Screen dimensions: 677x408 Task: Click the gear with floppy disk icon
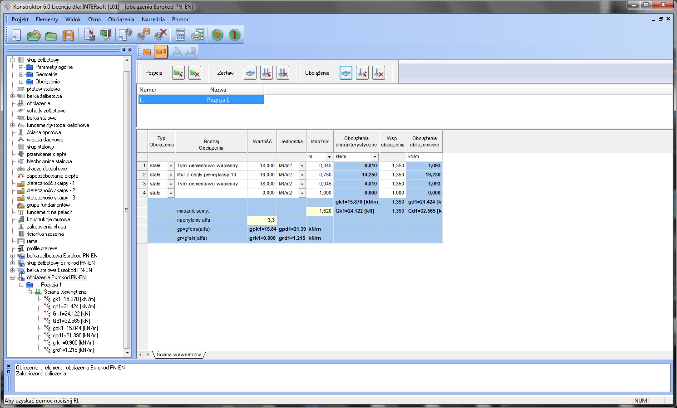pyautogui.click(x=143, y=35)
